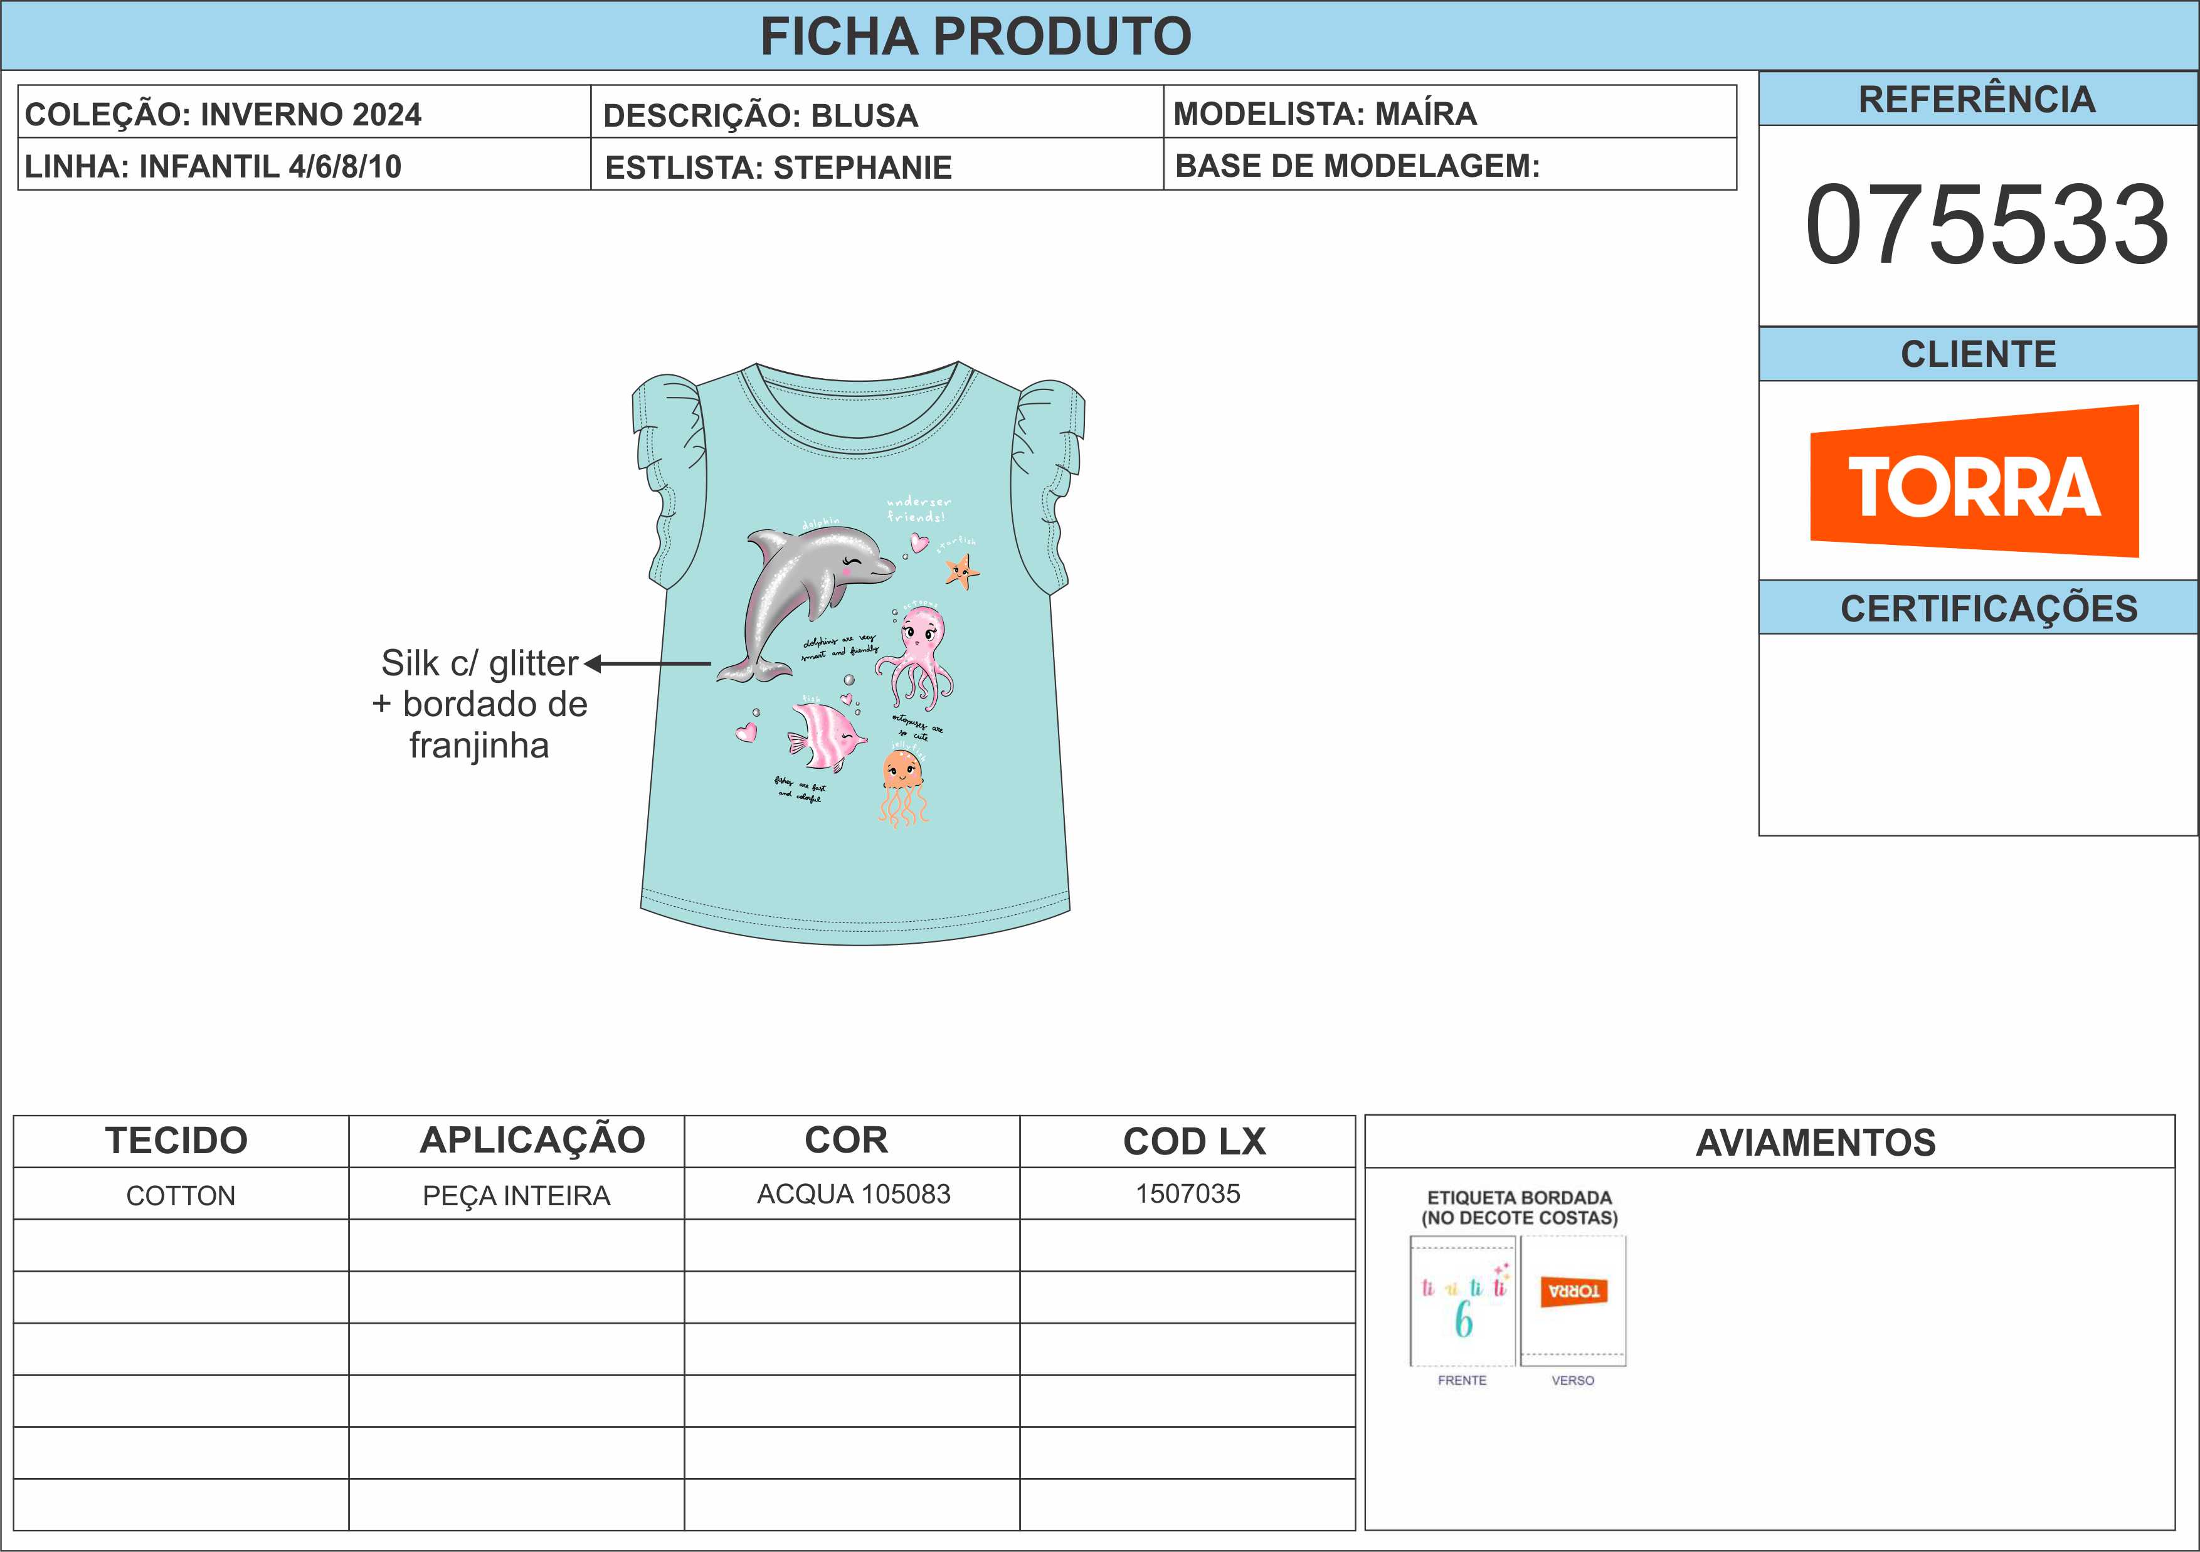Select the orange starfish graphic
2200x1552 pixels.
click(962, 573)
